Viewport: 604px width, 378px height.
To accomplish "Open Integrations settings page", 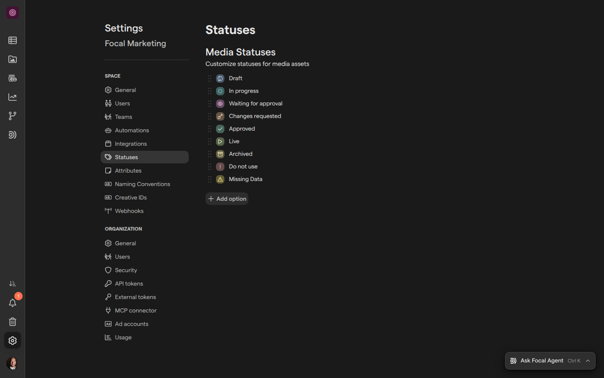I will 145,144.
